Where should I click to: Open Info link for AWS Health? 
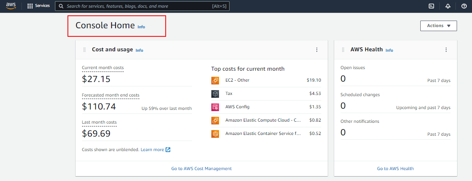[x=389, y=50]
